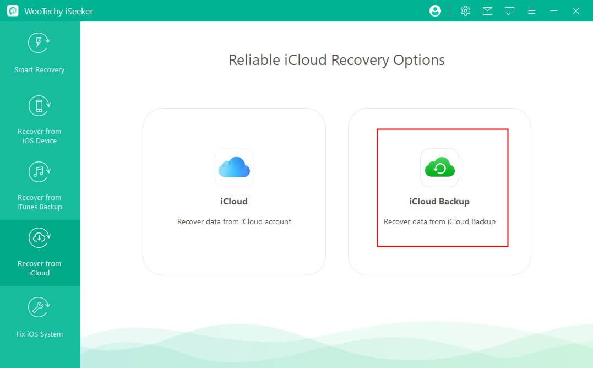Image resolution: width=593 pixels, height=368 pixels.
Task: Open Recover from iOS Device mode
Action: (x=39, y=118)
